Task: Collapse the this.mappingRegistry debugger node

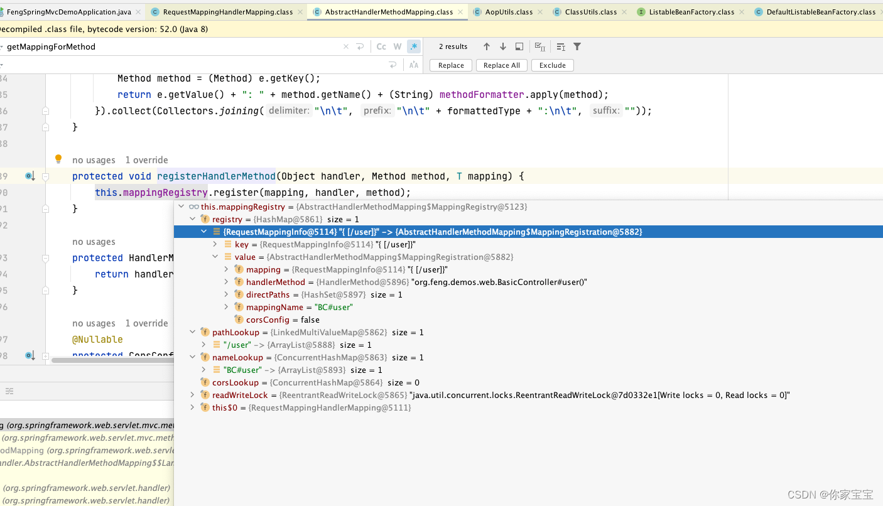Action: (x=181, y=207)
